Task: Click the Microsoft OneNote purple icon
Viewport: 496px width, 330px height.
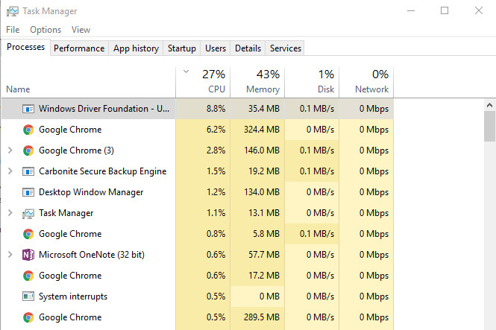Action: click(28, 255)
